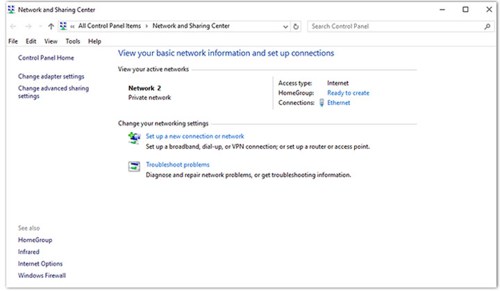The image size is (500, 291).
Task: Click the search magnifier icon
Action: coord(487,26)
